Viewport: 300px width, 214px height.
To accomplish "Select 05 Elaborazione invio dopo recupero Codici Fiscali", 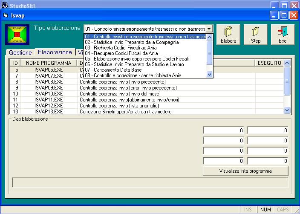I will pyautogui.click(x=145, y=59).
